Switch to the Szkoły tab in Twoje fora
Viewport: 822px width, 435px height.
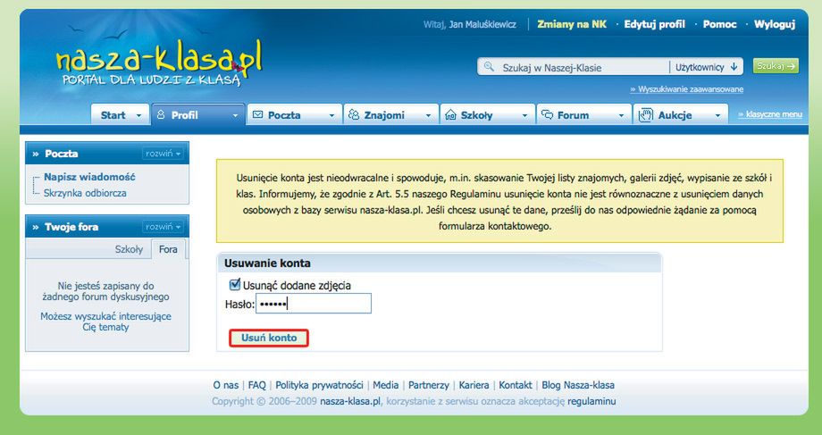[x=129, y=249]
